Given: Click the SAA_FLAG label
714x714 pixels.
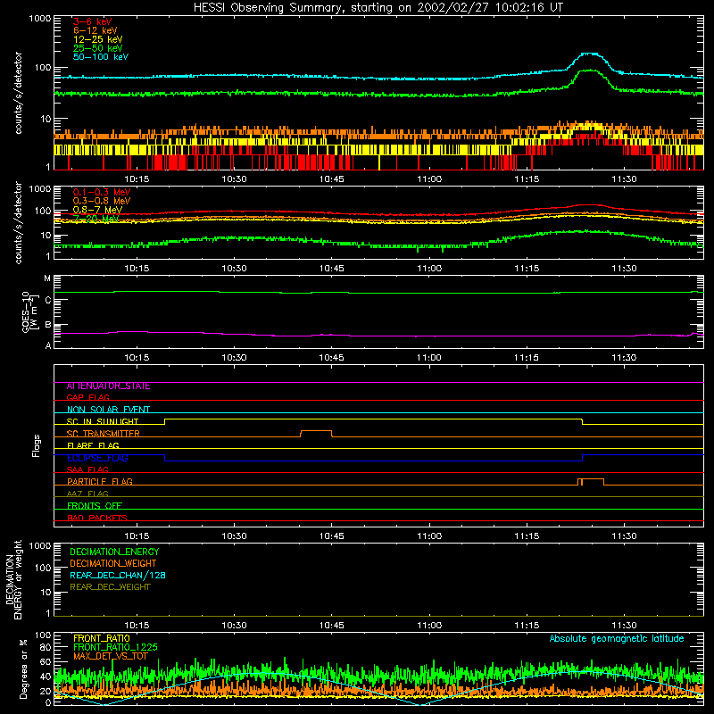Looking at the screenshot, I should click(x=87, y=469).
